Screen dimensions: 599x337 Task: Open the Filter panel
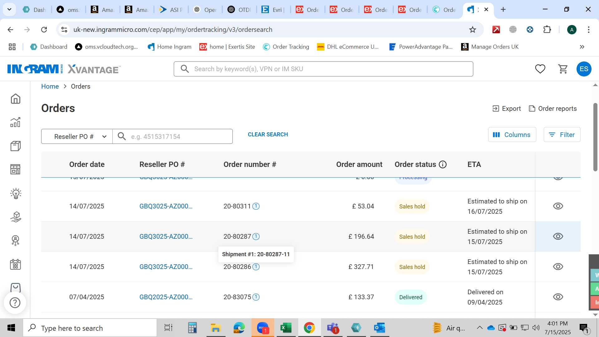click(562, 134)
